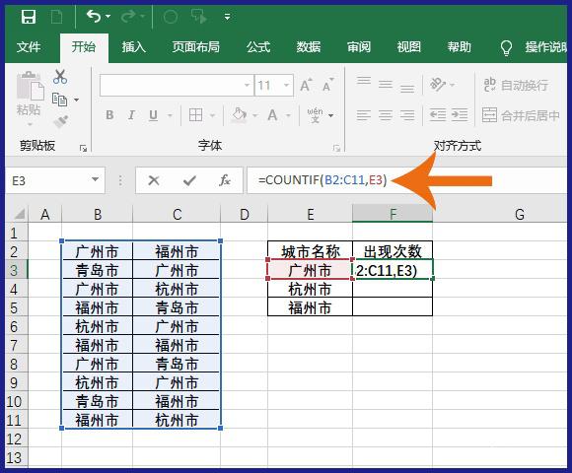Screen dimensions: 572x473
Task: Open the 数据 ribbon tab
Action: click(x=309, y=47)
